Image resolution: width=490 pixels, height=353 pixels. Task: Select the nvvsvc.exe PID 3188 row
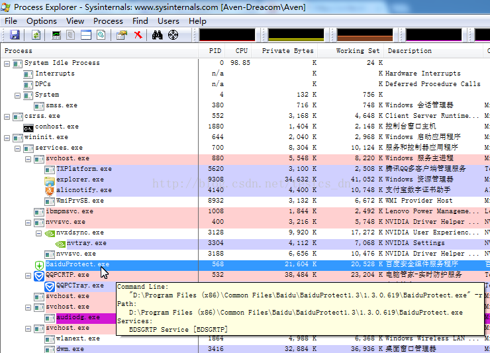pos(245,254)
